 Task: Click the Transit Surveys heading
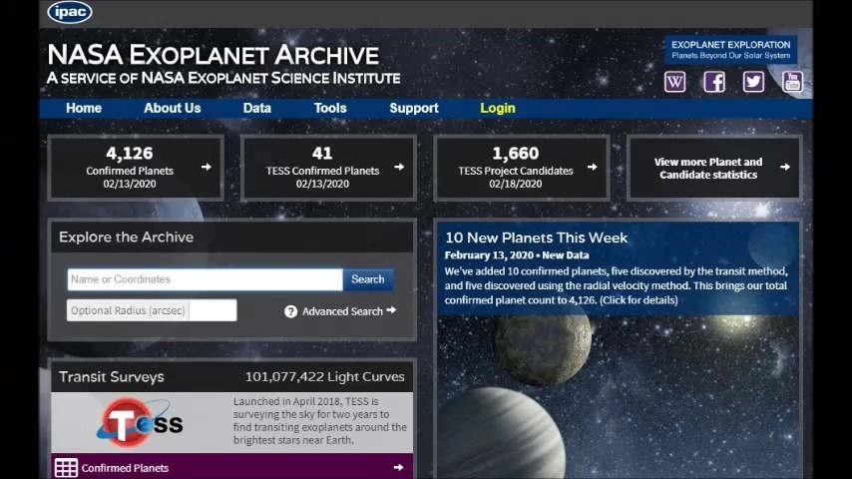(x=112, y=377)
